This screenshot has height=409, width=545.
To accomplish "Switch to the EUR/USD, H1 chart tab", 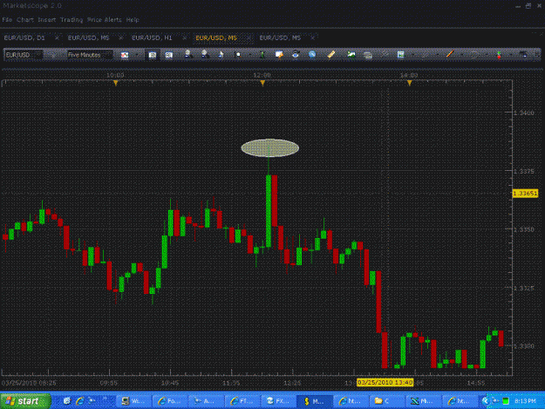I will (x=152, y=37).
